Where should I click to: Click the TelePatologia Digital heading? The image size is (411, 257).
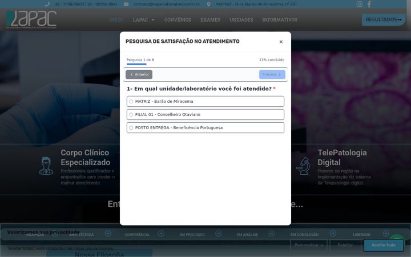click(x=342, y=158)
